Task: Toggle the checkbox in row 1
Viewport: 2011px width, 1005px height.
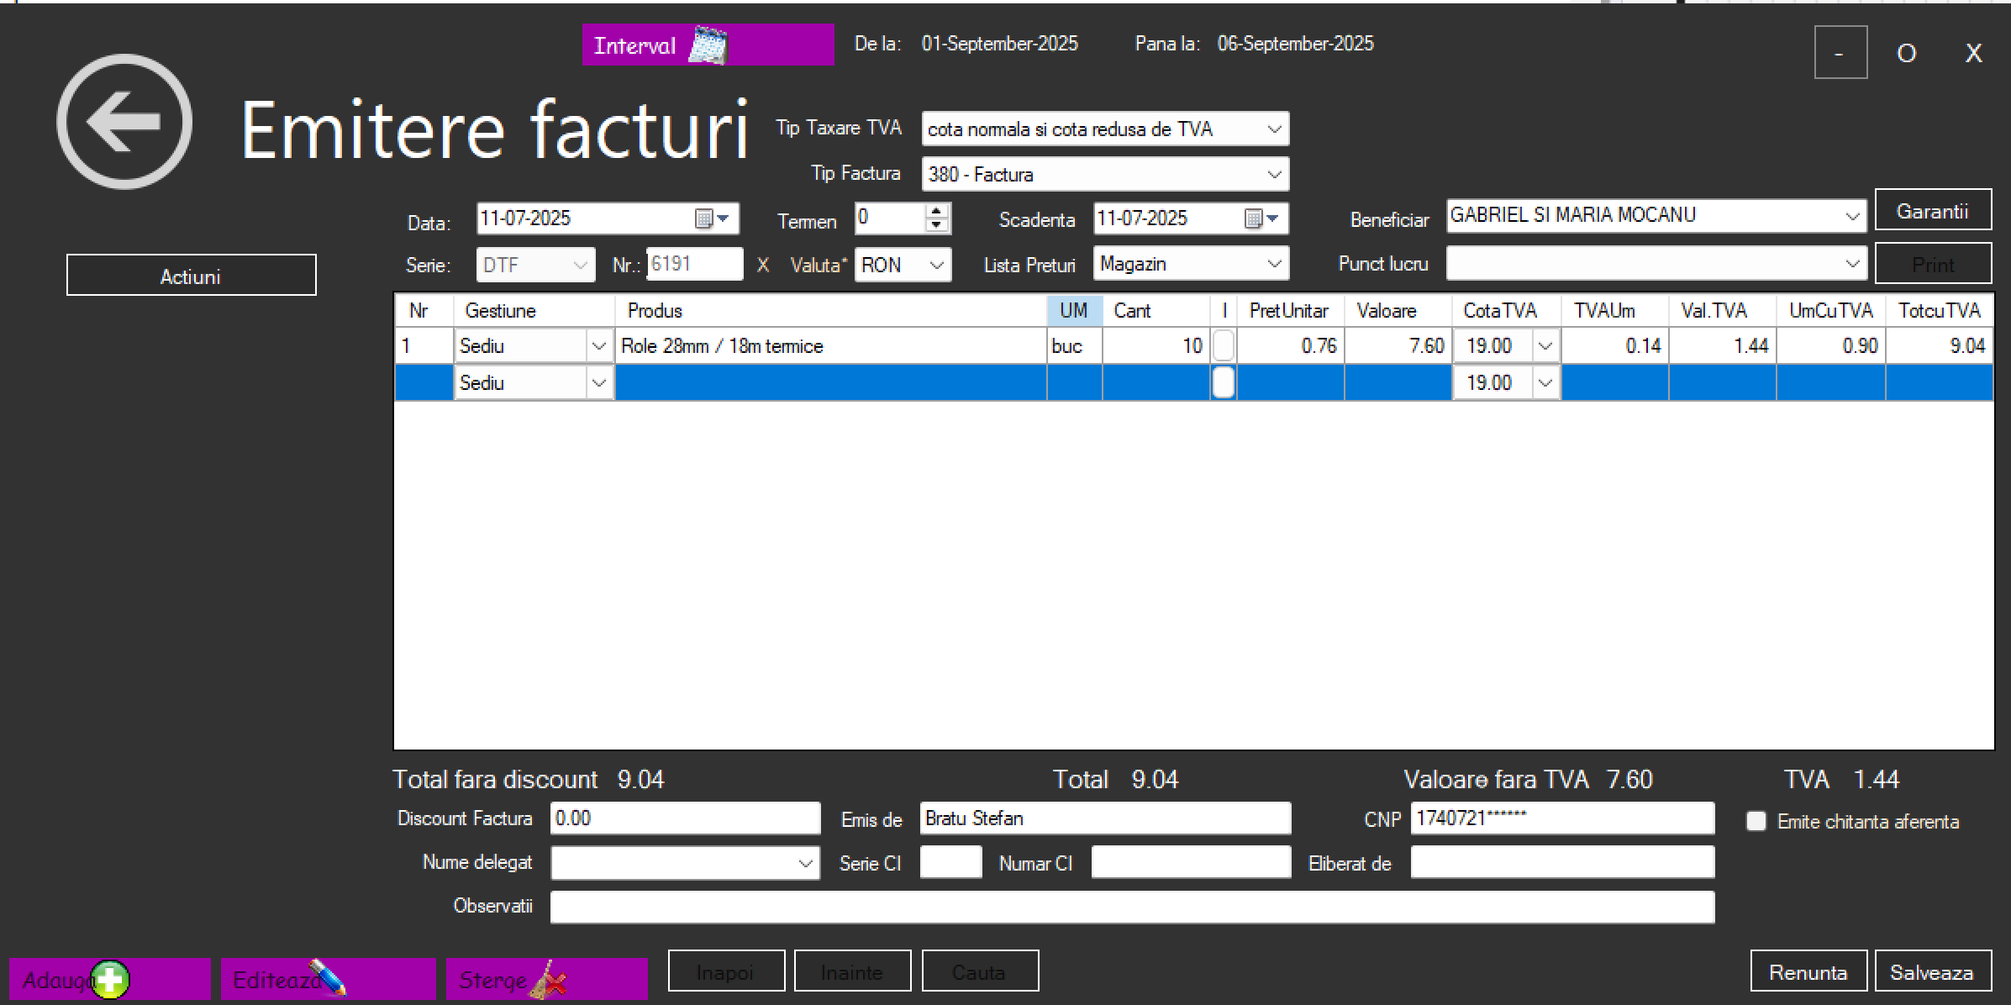Action: pos(1224,345)
